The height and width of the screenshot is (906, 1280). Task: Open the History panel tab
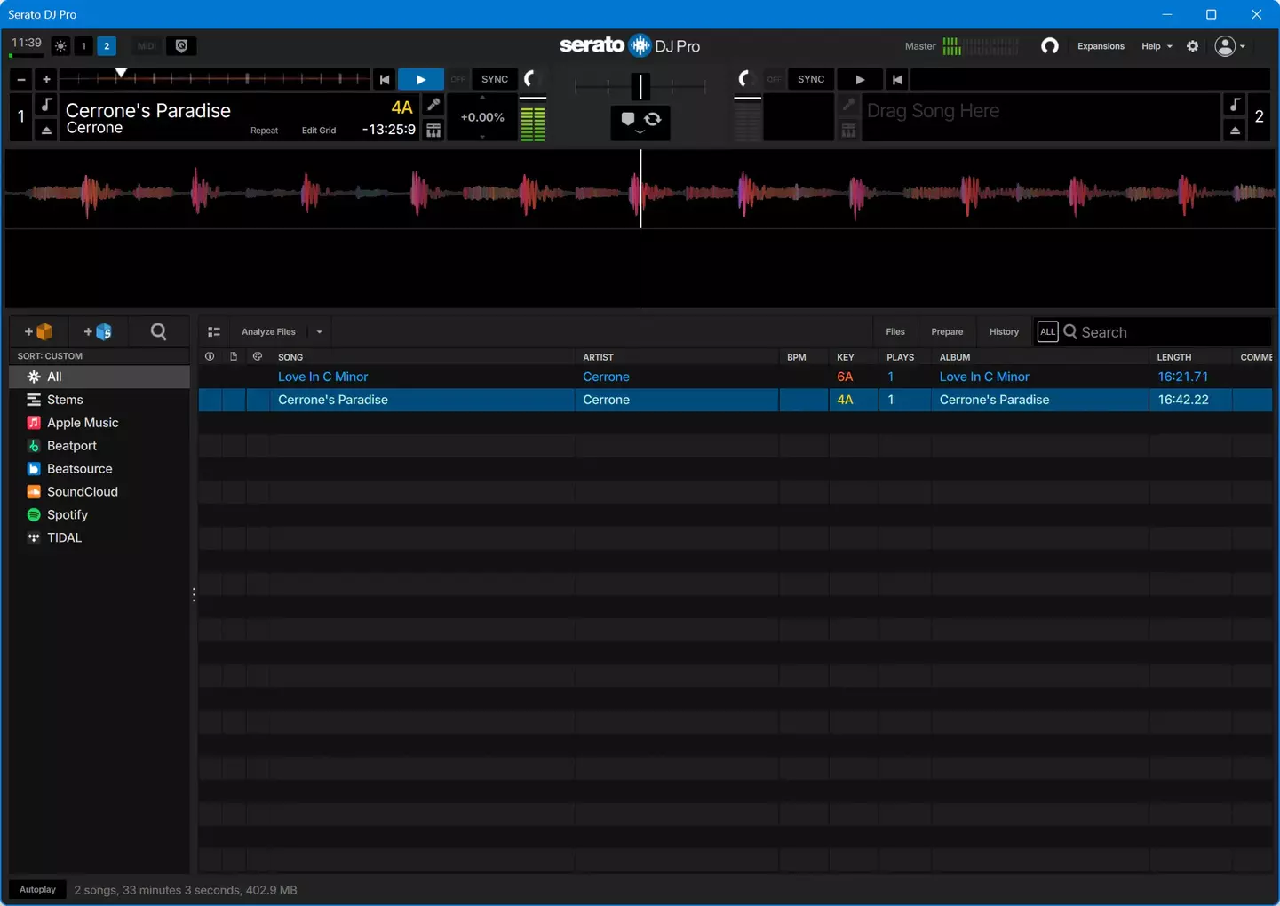pos(1004,332)
